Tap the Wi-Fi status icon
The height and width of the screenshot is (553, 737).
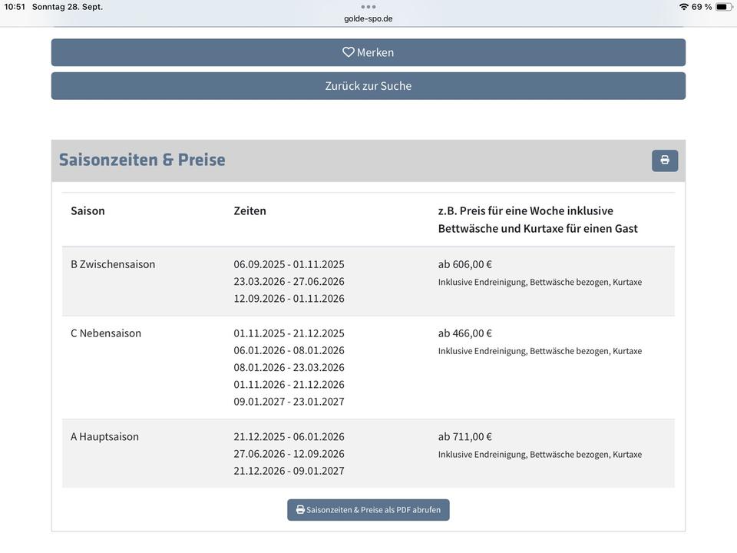click(683, 7)
